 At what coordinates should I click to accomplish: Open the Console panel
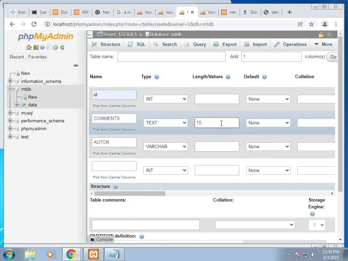102,239
